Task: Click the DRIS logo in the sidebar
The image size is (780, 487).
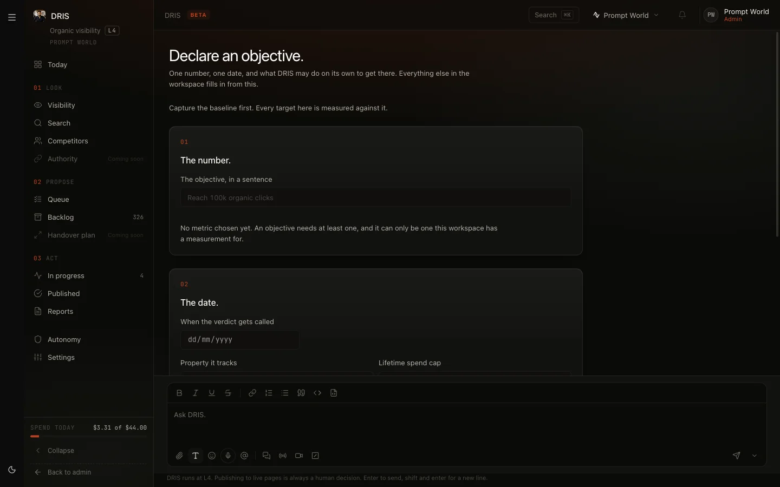Action: click(x=39, y=15)
